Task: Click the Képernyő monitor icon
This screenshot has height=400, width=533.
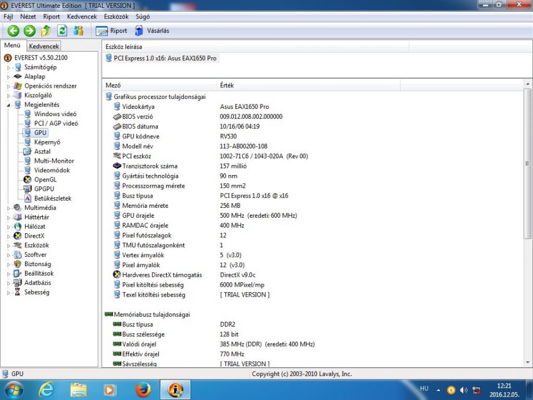Action: pos(28,142)
